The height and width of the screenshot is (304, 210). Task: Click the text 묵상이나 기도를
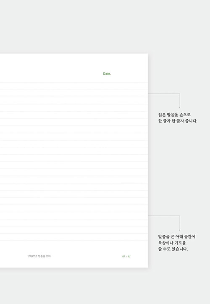pyautogui.click(x=172, y=243)
